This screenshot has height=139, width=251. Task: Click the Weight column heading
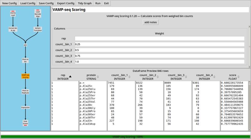159,33
